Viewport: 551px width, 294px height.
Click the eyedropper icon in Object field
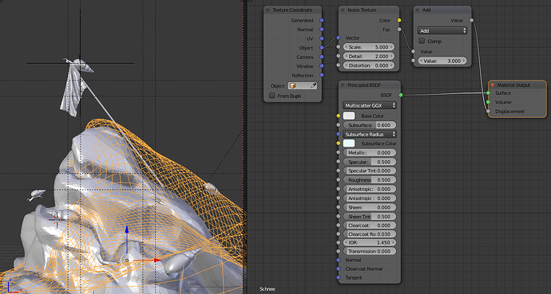pyautogui.click(x=314, y=86)
